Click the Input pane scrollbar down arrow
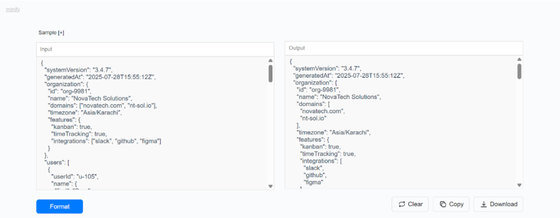Screen dimensions: 560x218 (270, 186)
